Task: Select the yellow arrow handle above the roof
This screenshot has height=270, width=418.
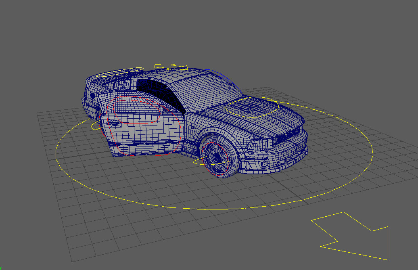Action: click(169, 65)
